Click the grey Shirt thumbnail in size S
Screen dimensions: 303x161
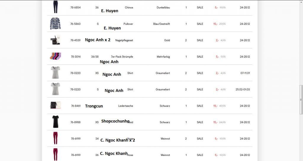55,89
